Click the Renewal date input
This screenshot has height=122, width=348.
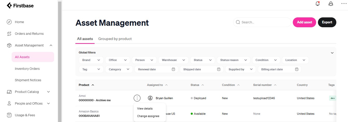coord(156,69)
